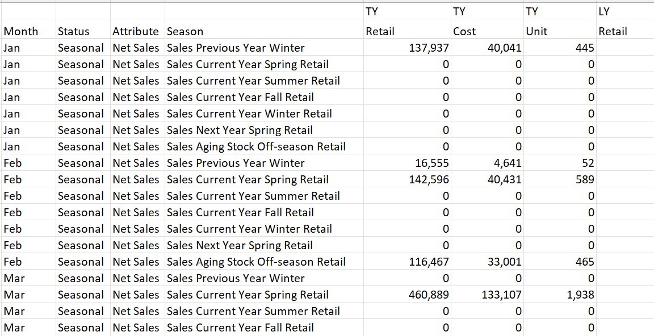Select the Feb Sales Previous Year Winter cell
This screenshot has height=336, width=654.
[x=264, y=163]
